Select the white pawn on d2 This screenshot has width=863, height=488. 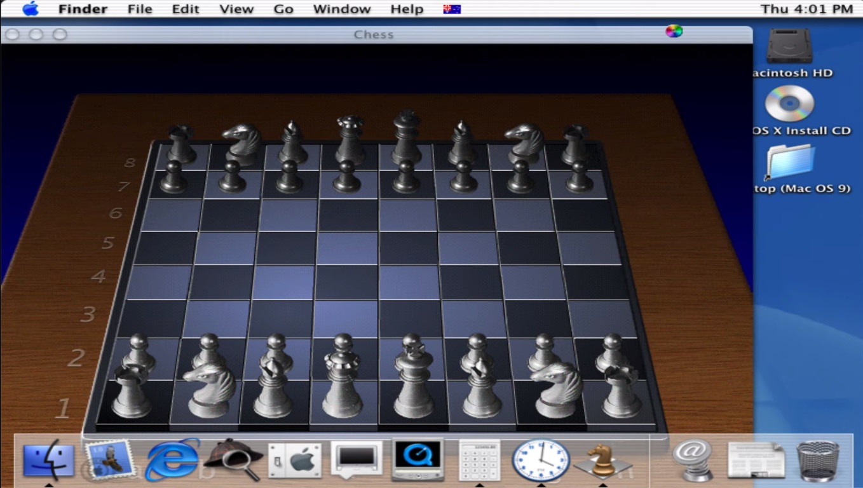343,343
